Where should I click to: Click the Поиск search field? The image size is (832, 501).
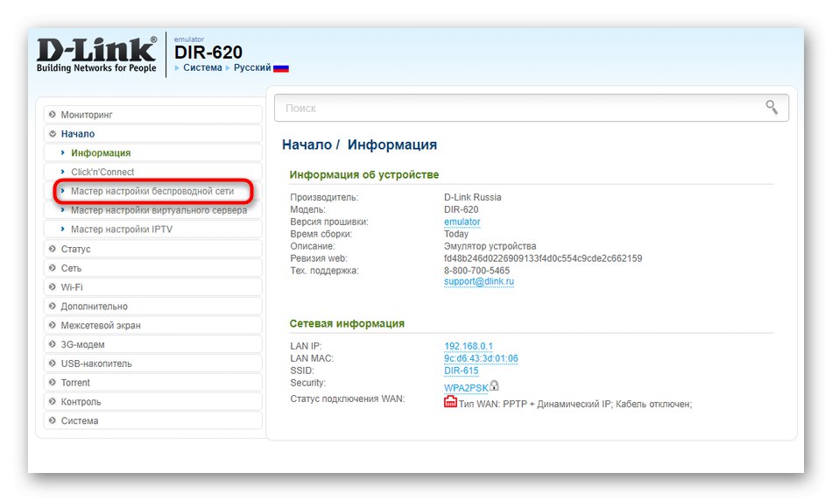[x=531, y=108]
